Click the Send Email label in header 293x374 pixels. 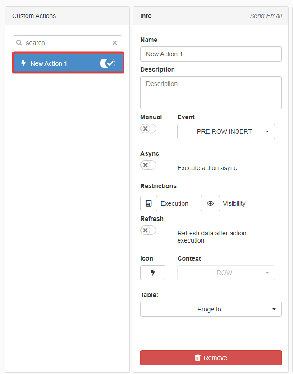(266, 16)
